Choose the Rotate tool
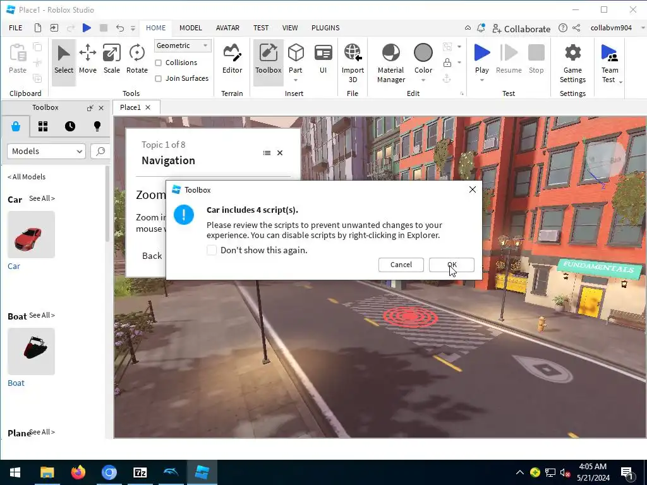The width and height of the screenshot is (647, 485). tap(137, 59)
